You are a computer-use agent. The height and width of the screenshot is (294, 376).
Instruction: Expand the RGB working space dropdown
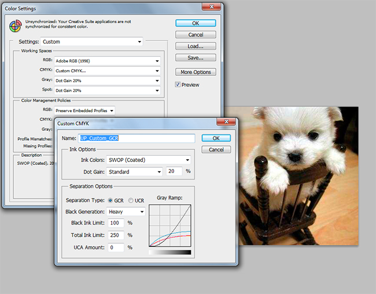(107, 61)
